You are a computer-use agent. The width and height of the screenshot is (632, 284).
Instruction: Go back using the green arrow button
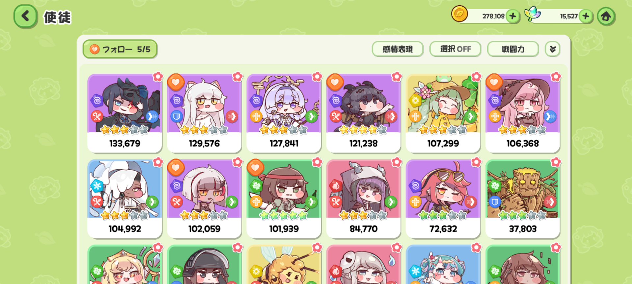[x=25, y=16]
